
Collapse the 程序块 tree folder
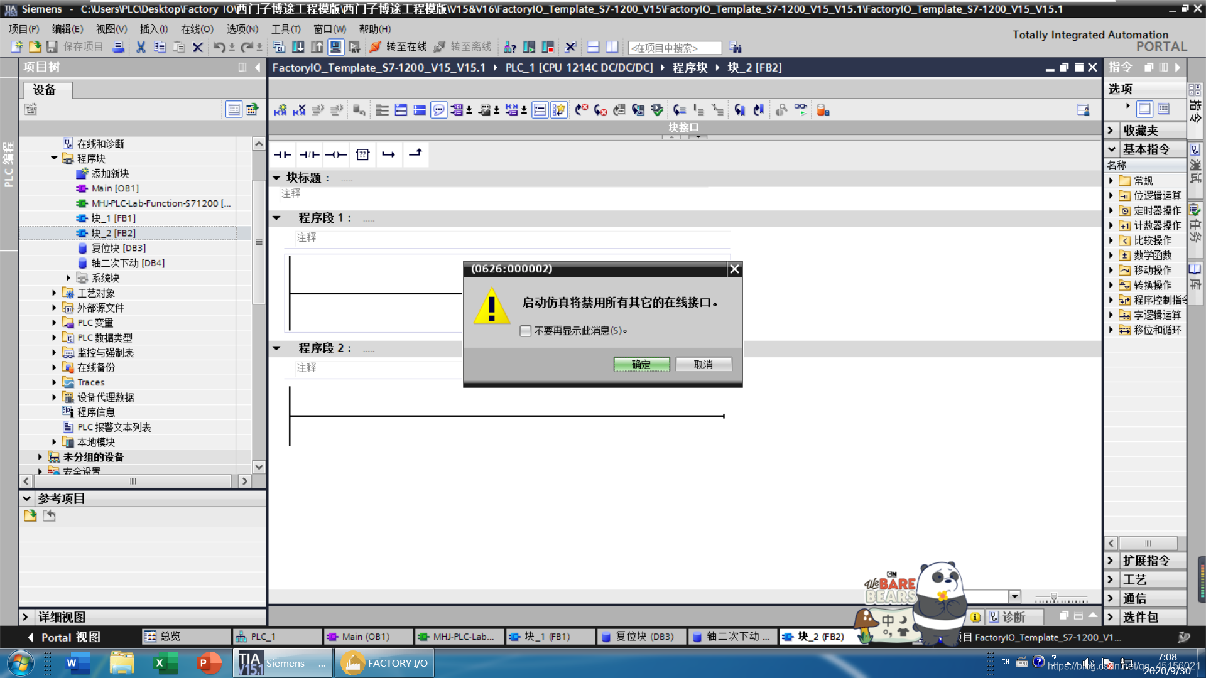pos(54,158)
